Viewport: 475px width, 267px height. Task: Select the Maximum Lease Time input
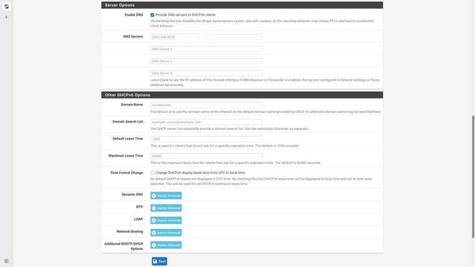pos(206,156)
